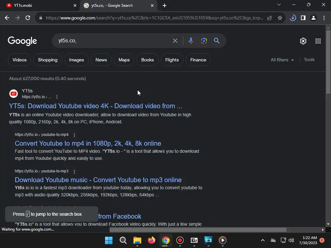Show hidden system tray icons
Image resolution: width=331 pixels, height=248 pixels.
[x=263, y=240]
